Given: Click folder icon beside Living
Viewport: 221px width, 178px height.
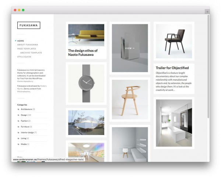Looking at the screenshot, I should pyautogui.click(x=18, y=138).
